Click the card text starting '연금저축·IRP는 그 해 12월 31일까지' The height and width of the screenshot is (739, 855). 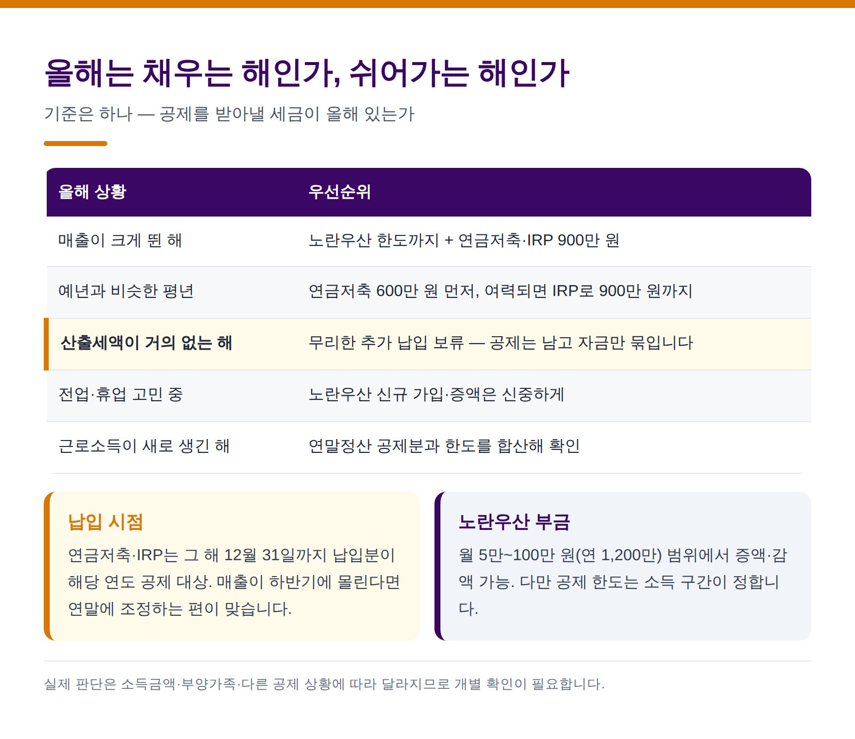tap(234, 582)
